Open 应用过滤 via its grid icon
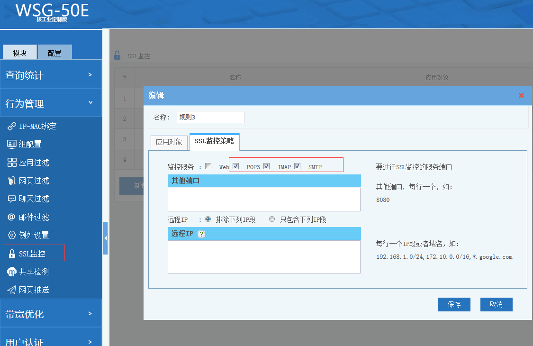The height and width of the screenshot is (346, 533). [12, 163]
